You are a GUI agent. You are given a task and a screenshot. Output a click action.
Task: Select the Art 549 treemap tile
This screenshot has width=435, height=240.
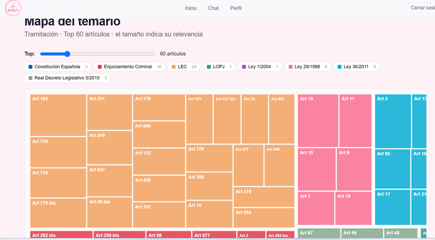pyautogui.click(x=279, y=165)
